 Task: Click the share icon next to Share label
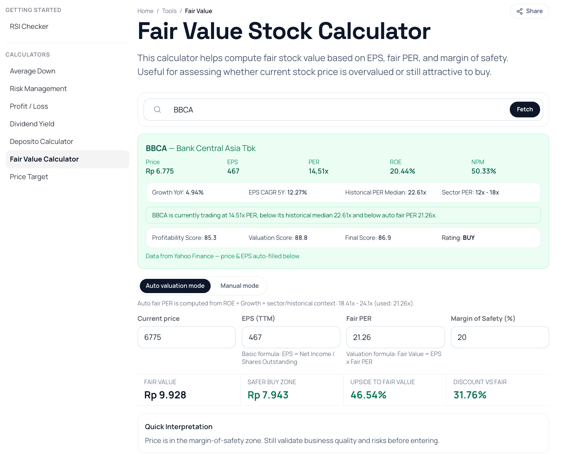click(520, 11)
